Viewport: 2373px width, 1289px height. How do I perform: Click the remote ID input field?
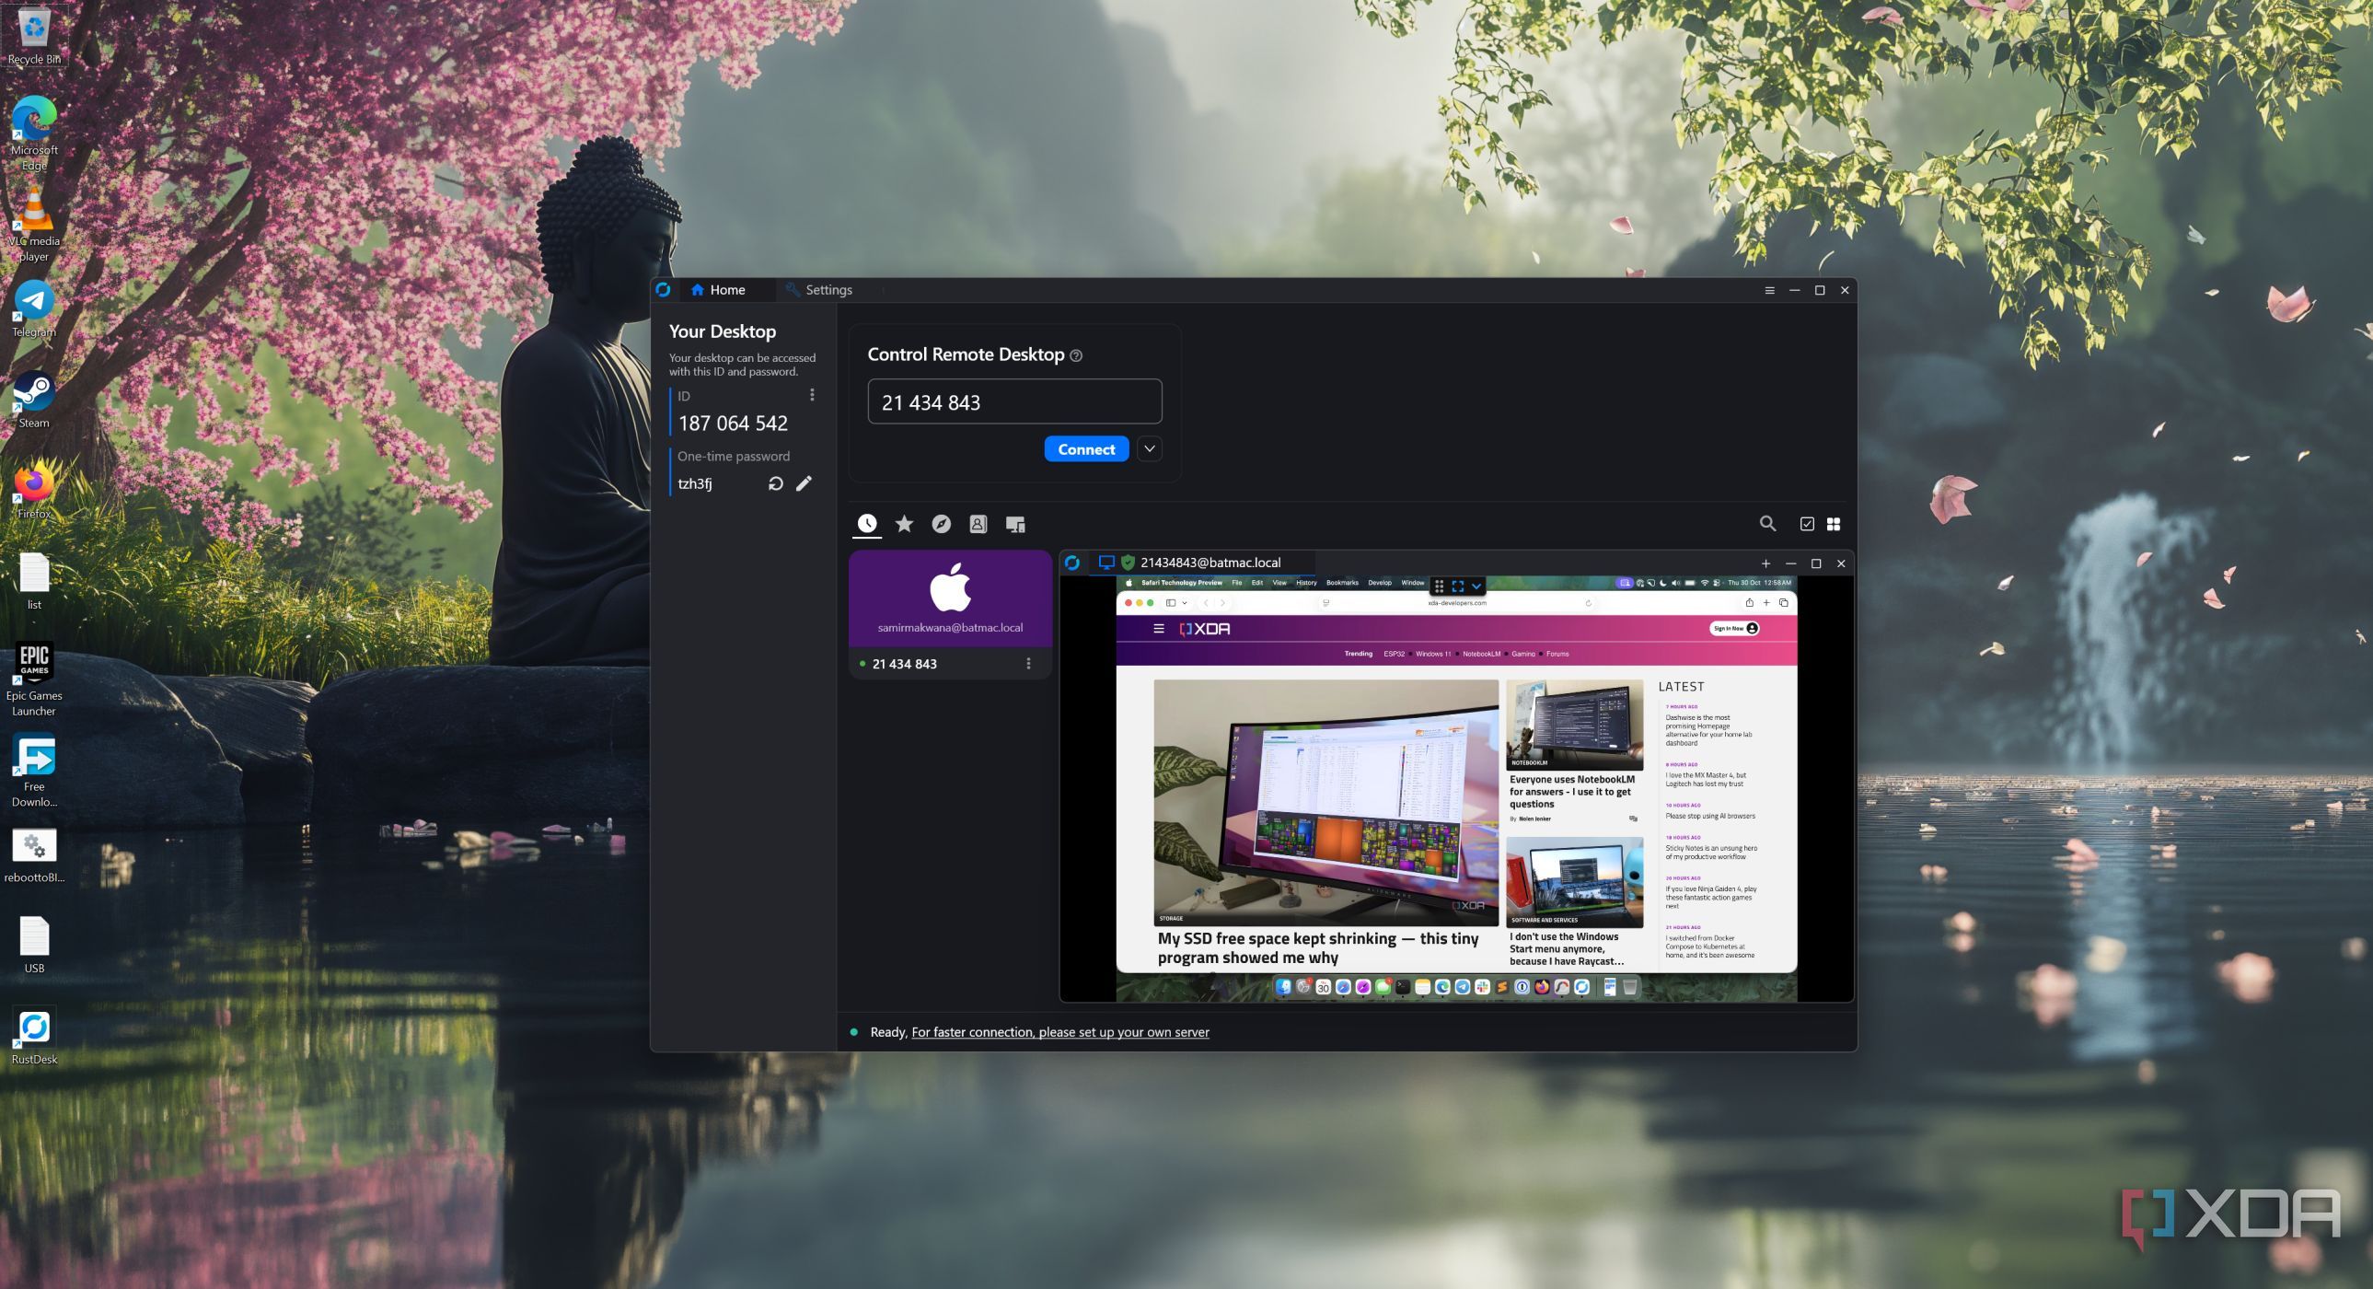point(1014,401)
